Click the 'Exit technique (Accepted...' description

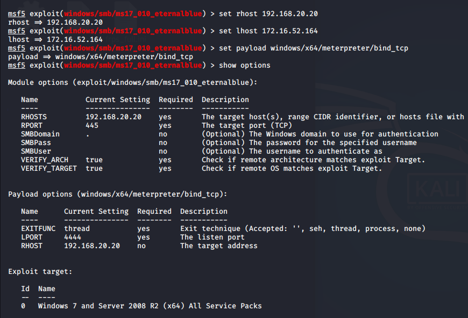tap(303, 229)
